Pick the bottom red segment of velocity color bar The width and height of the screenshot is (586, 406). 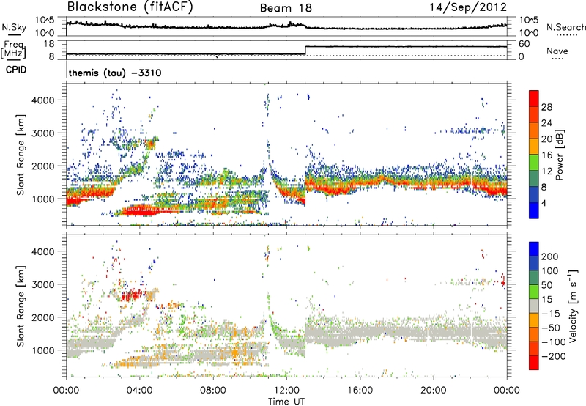pyautogui.click(x=534, y=363)
